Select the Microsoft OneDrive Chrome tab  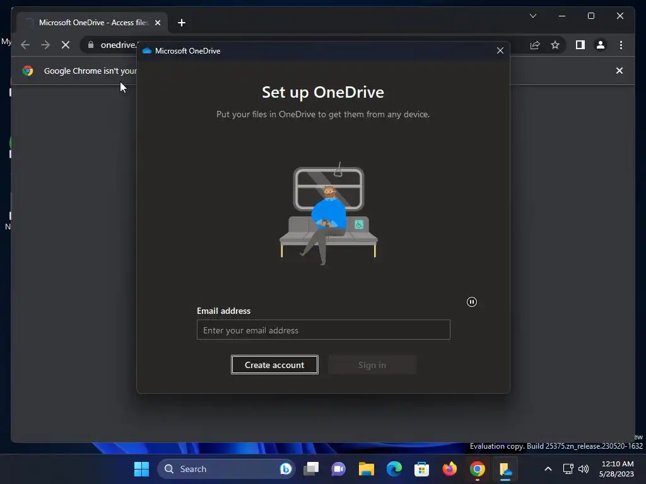[93, 23]
